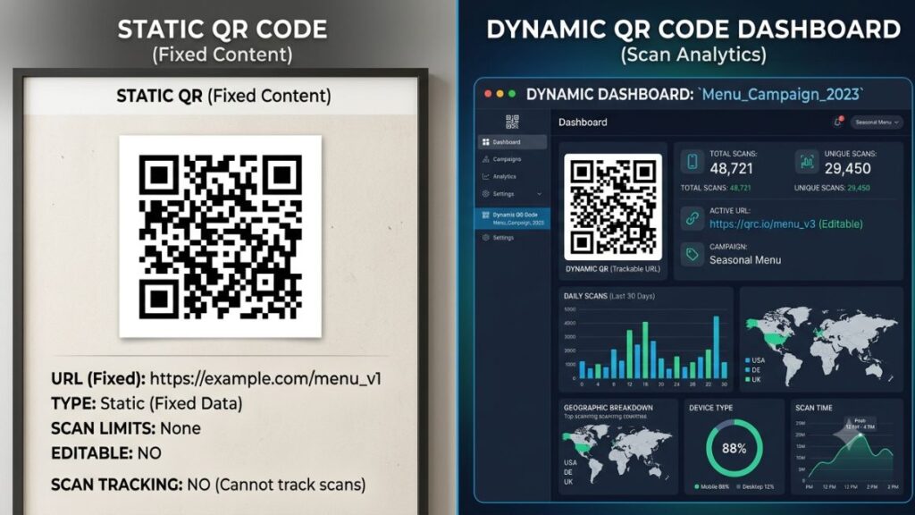Expand the Settings chevron in the sidebar
This screenshot has width=915, height=515.
pyautogui.click(x=539, y=194)
